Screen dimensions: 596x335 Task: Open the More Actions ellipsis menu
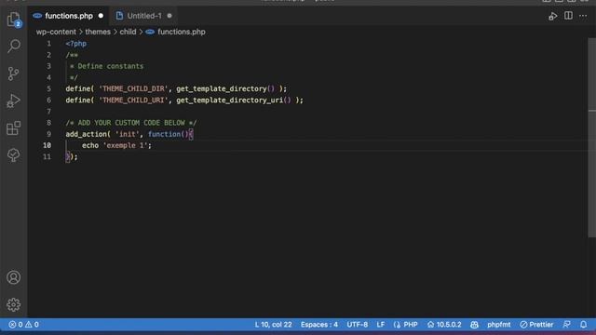(583, 16)
